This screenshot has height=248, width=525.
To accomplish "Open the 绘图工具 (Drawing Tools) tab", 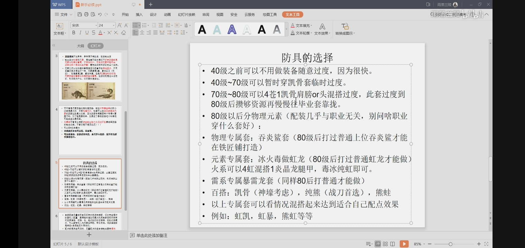I will coord(270,14).
